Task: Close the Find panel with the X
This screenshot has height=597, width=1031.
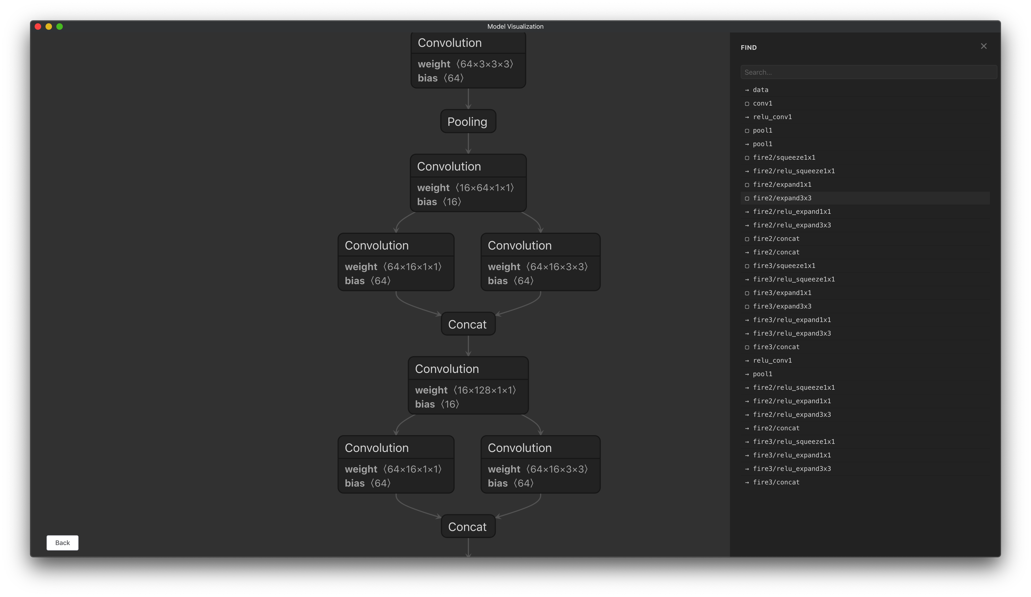Action: (984, 46)
